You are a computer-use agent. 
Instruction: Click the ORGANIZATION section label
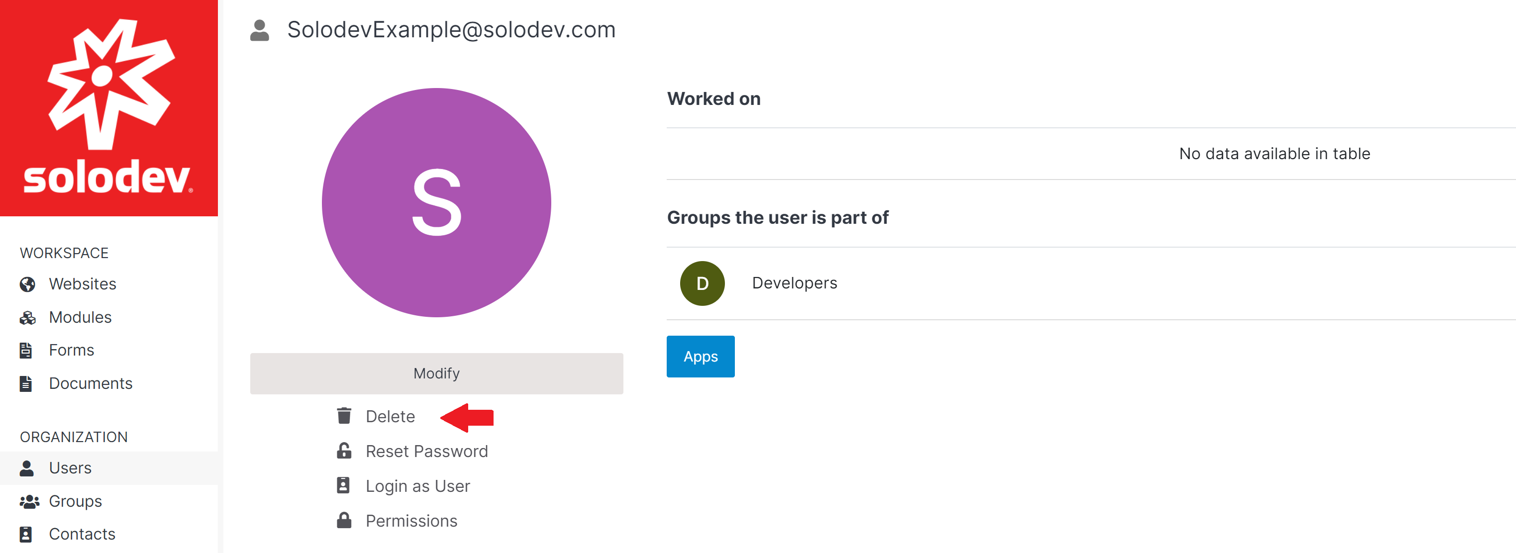(x=74, y=437)
